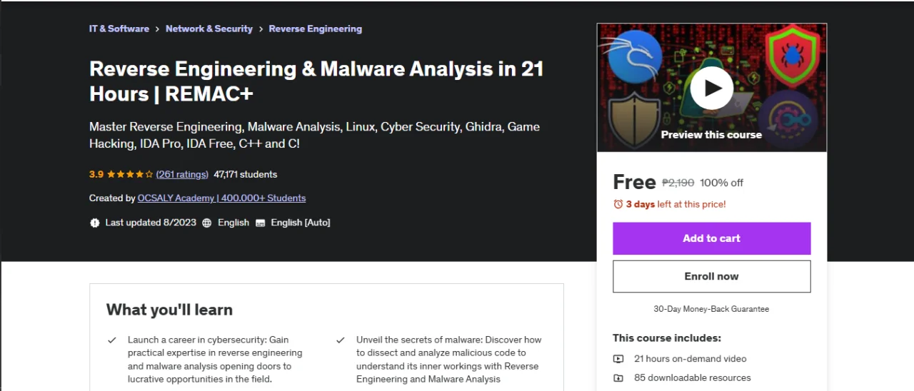Play the course preview video
Image resolution: width=914 pixels, height=391 pixels.
[x=711, y=88]
